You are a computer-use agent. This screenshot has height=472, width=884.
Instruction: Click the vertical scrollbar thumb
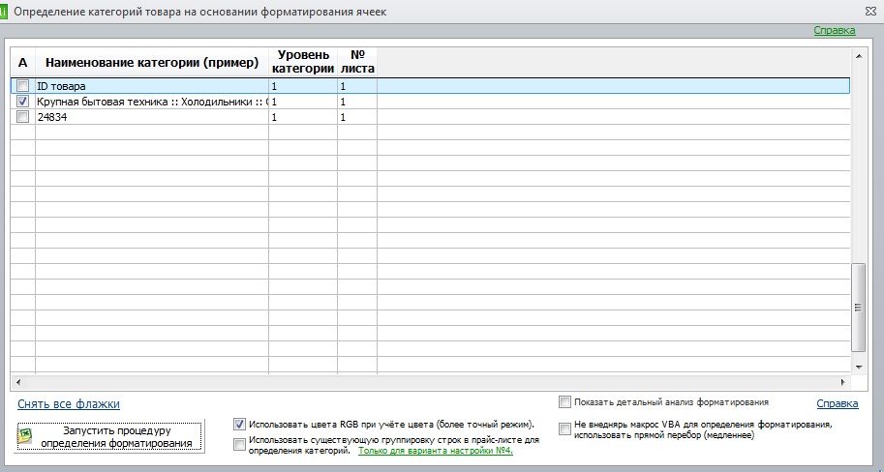(x=859, y=308)
